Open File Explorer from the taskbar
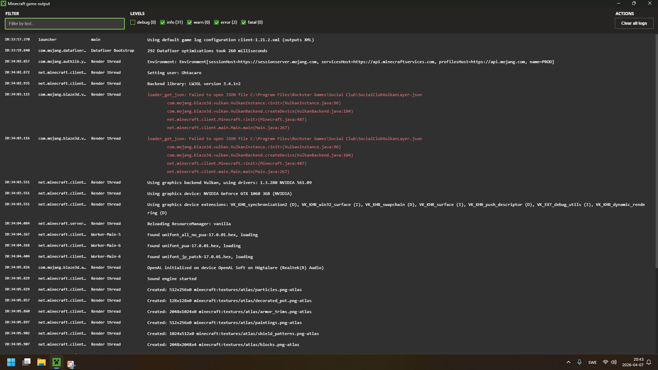The width and height of the screenshot is (658, 370). [x=41, y=362]
